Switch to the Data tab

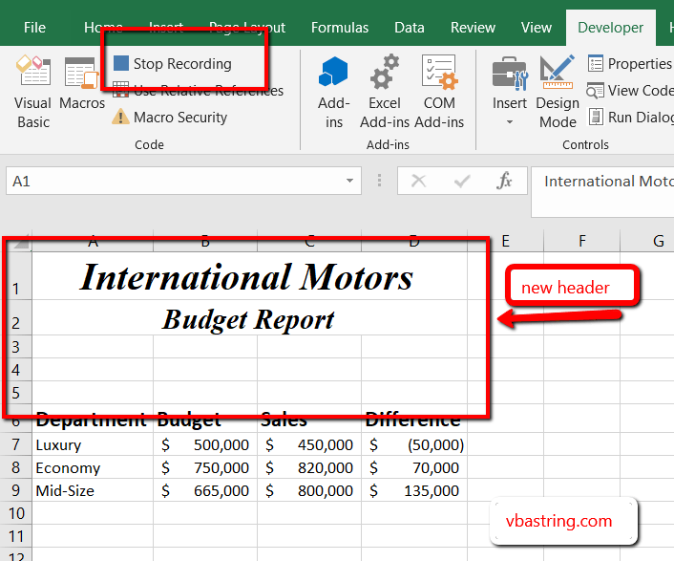point(410,28)
